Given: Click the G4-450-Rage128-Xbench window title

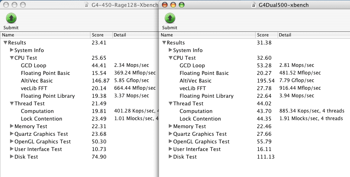Looking at the screenshot, I should coord(125,5).
